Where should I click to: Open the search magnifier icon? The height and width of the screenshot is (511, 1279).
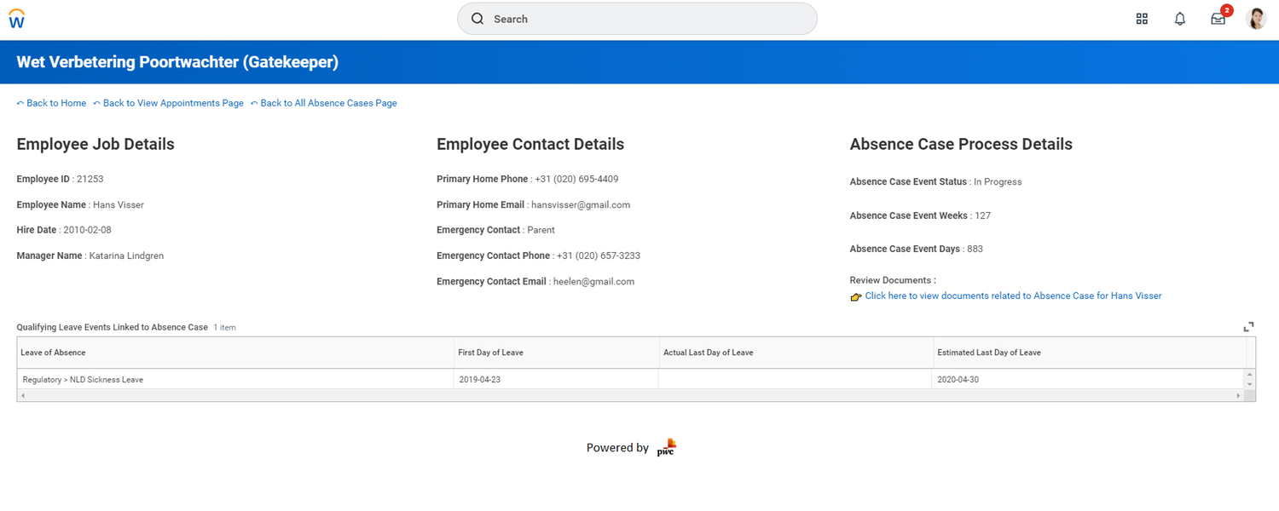point(477,18)
